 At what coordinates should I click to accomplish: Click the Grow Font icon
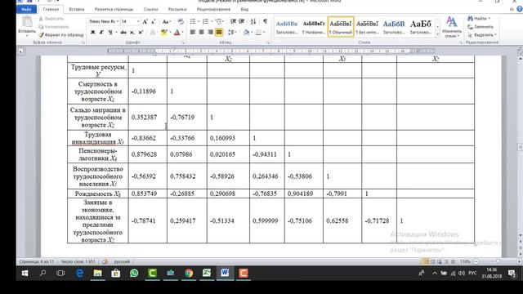[145, 22]
